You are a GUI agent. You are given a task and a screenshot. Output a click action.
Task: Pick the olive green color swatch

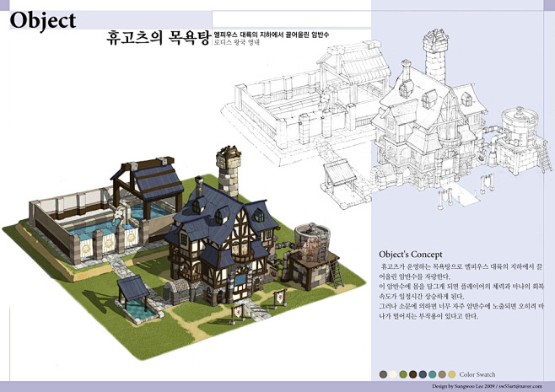click(x=403, y=373)
